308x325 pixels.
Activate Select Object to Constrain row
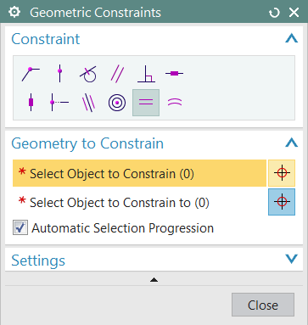click(x=139, y=173)
